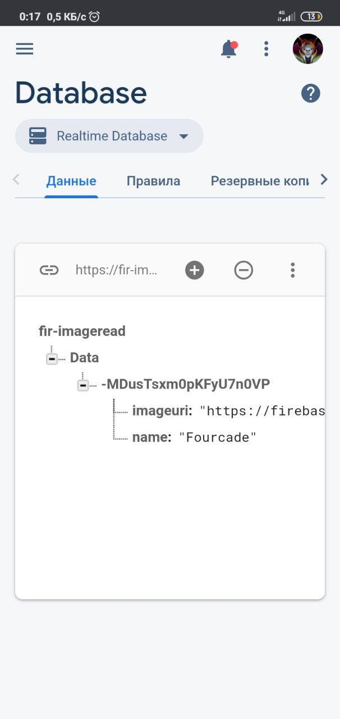340x719 pixels.
Task: Switch to the Правила tab
Action: [153, 181]
